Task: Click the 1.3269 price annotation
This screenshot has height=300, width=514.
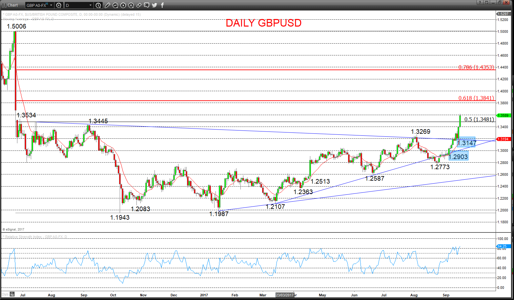Action: pos(421,131)
